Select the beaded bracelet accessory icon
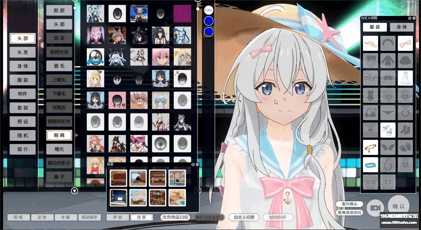The height and width of the screenshot is (230, 421). pyautogui.click(x=370, y=147)
